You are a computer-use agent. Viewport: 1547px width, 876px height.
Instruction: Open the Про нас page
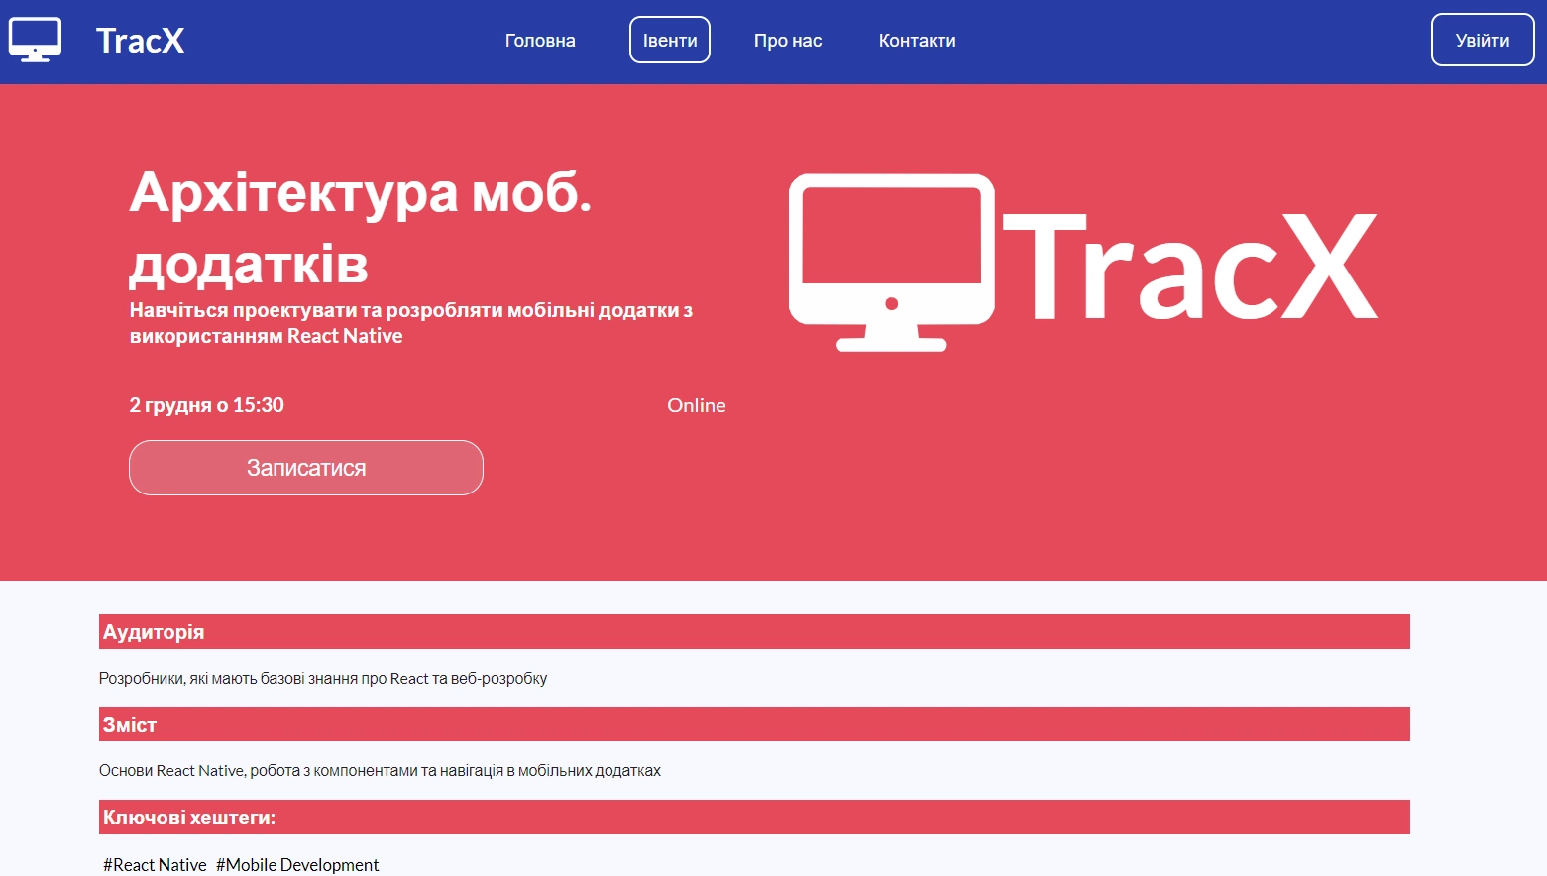788,40
